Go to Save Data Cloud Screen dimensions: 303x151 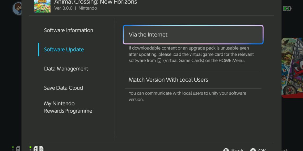(x=64, y=88)
